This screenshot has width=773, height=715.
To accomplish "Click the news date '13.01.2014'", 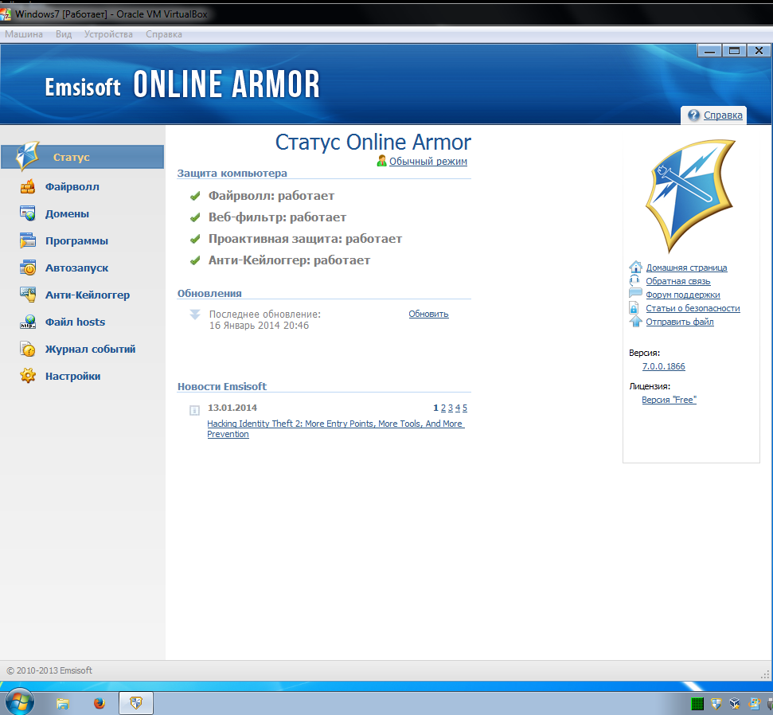I will 232,408.
